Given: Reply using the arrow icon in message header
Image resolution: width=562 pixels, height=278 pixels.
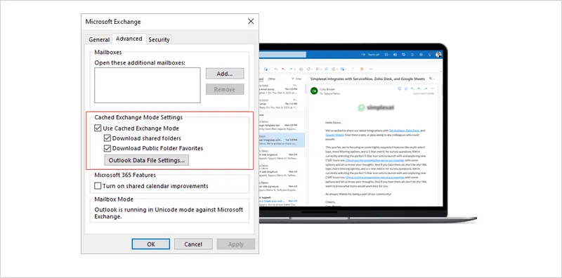Looking at the screenshot, I should [412, 89].
